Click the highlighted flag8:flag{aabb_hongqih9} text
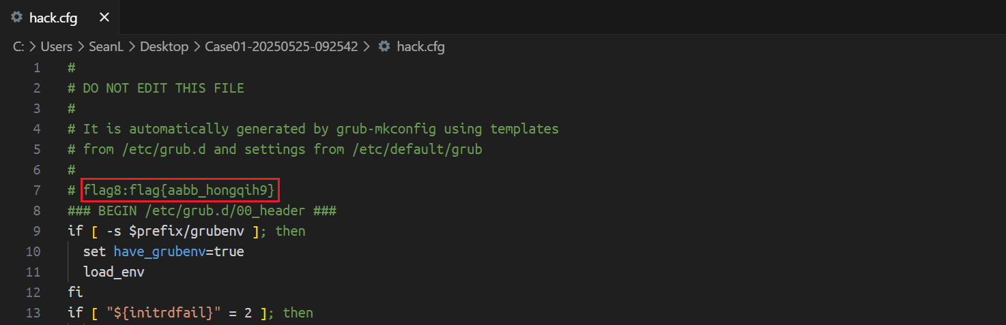The width and height of the screenshot is (1006, 325). coord(179,190)
